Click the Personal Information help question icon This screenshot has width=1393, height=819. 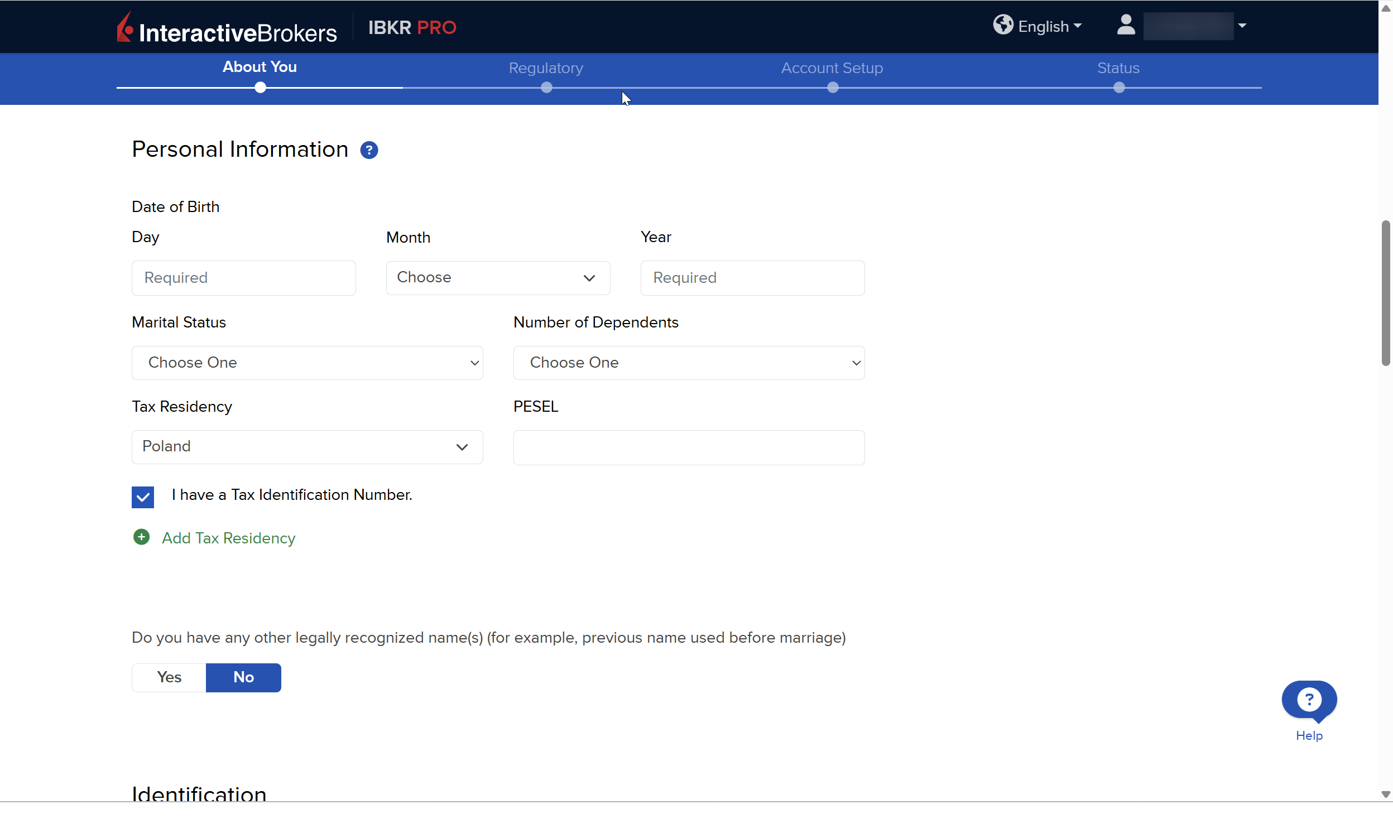click(x=369, y=150)
